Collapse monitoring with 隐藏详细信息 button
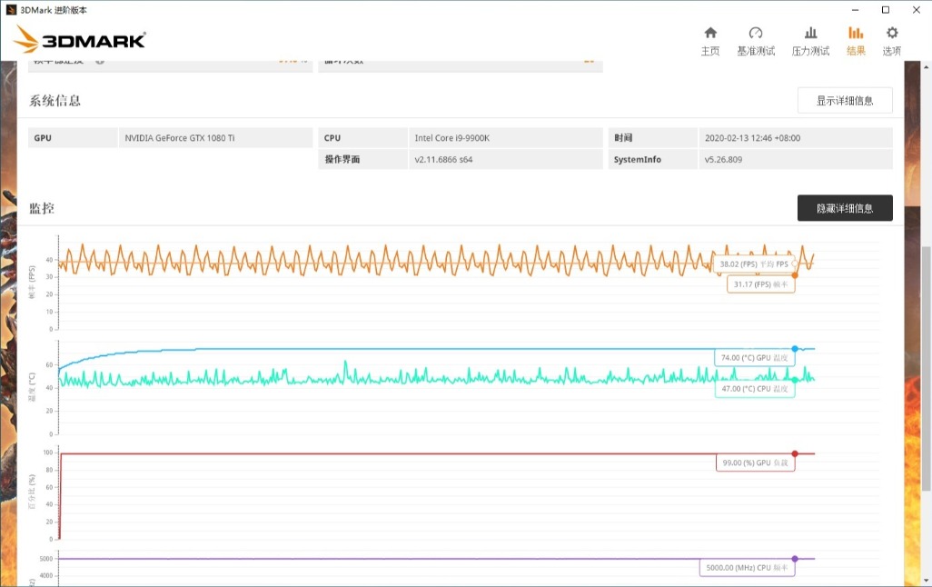 (845, 208)
